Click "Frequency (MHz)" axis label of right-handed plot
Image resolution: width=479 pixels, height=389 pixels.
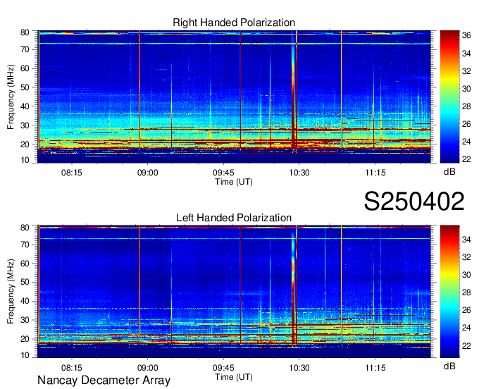click(11, 97)
